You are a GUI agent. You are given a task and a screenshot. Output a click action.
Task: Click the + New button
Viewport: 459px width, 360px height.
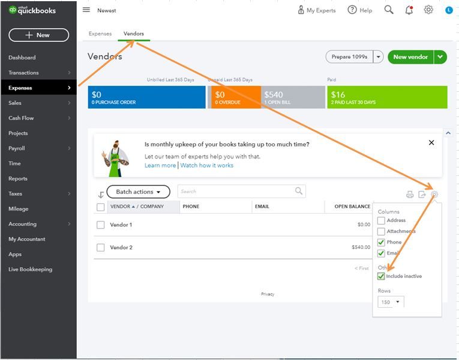pyautogui.click(x=38, y=35)
